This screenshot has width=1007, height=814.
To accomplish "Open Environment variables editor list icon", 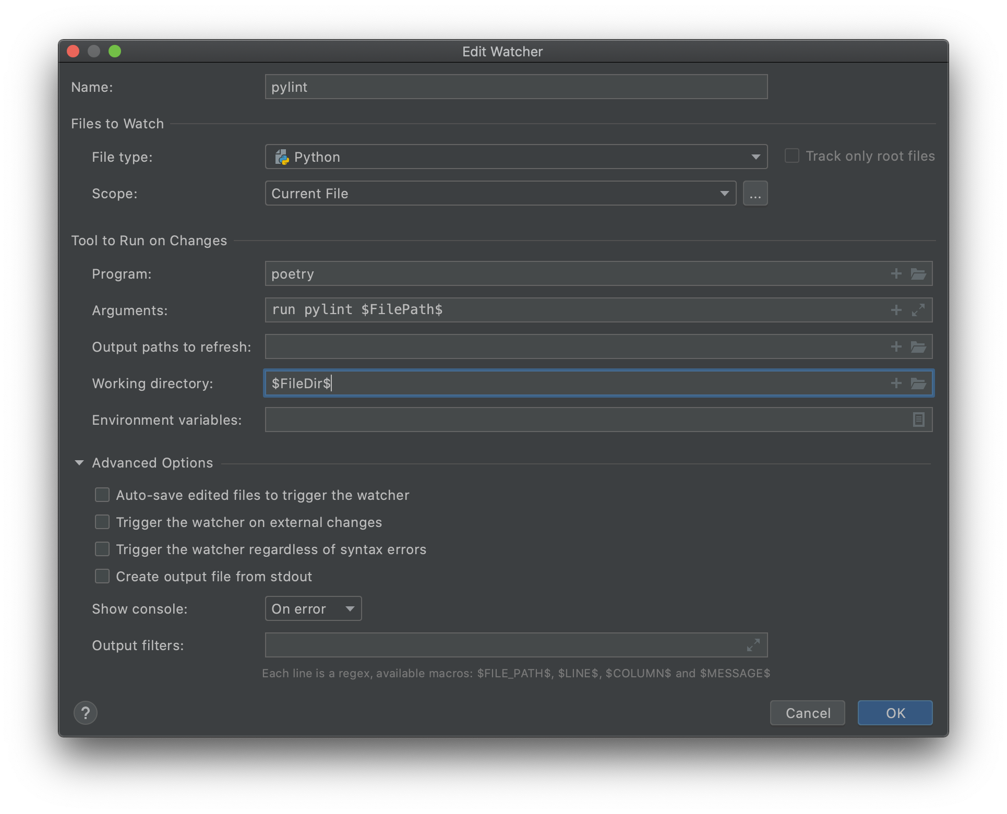I will (918, 420).
